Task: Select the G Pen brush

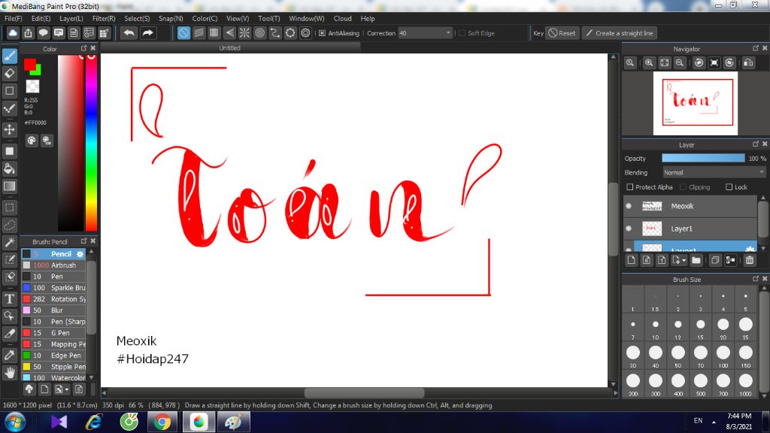Action: 53,333
